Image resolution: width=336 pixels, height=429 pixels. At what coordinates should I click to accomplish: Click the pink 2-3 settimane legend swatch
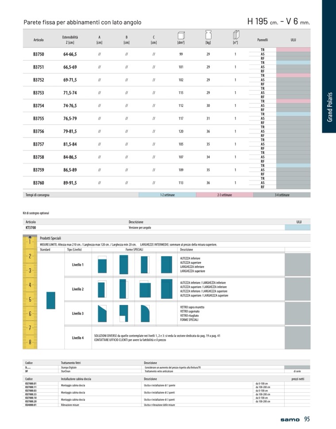(x=224, y=195)
